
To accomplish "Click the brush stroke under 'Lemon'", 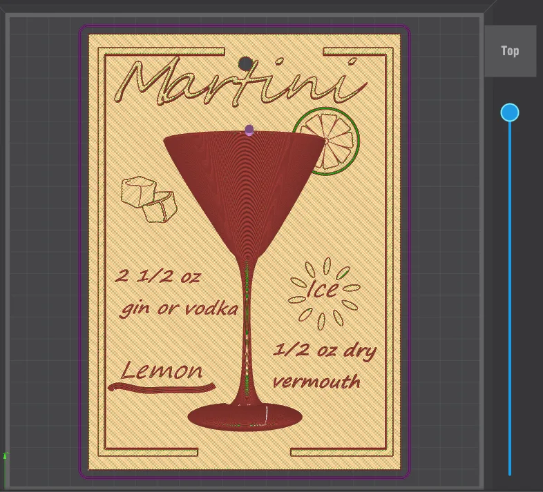I will coord(162,389).
